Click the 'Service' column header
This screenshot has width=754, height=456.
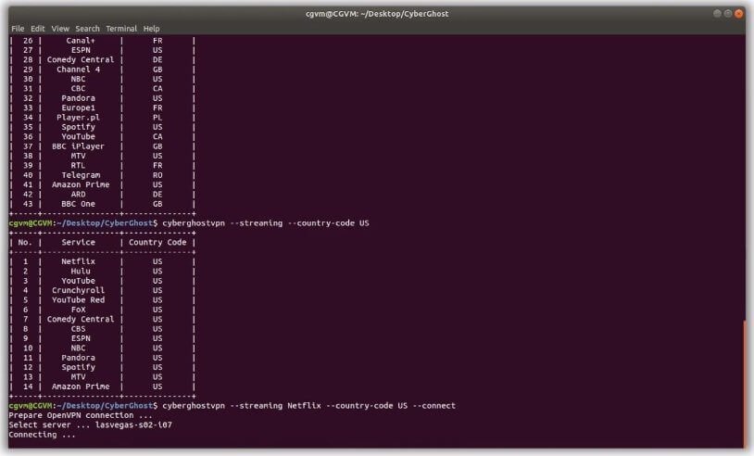[78, 243]
